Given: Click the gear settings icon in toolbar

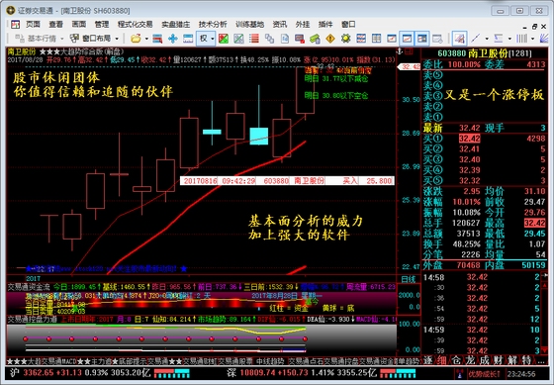Looking at the screenshot, I should coord(345,39).
